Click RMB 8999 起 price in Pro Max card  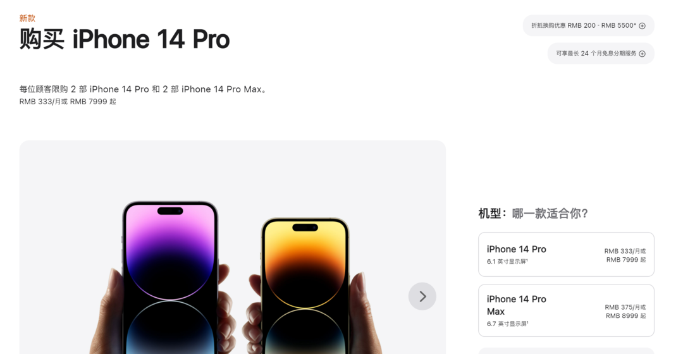tap(625, 315)
